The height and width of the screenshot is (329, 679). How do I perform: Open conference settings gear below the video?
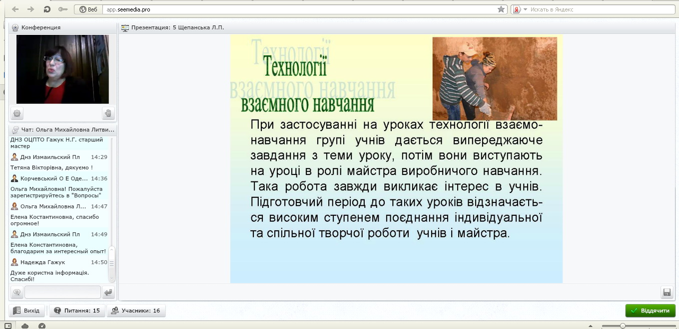click(x=17, y=114)
